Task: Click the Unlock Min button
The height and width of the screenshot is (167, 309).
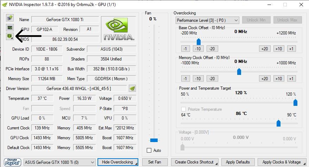Action: (256, 20)
